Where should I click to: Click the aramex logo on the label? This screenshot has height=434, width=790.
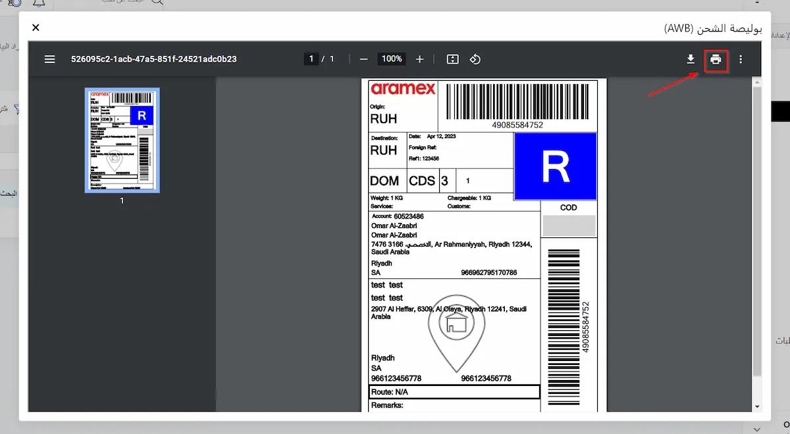[403, 89]
